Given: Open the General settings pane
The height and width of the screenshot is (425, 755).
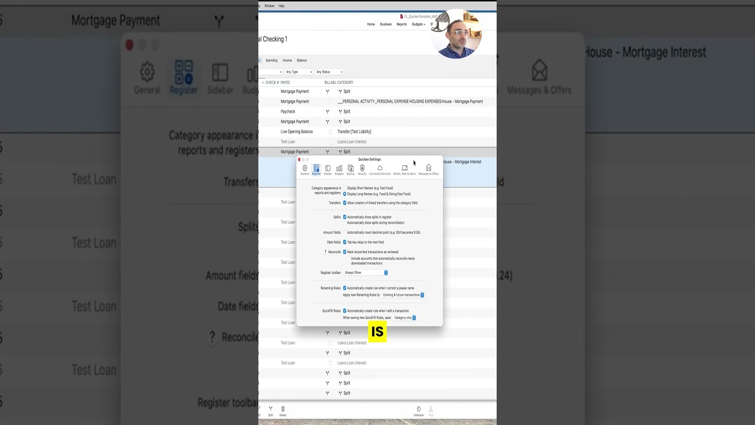Looking at the screenshot, I should 304,170.
